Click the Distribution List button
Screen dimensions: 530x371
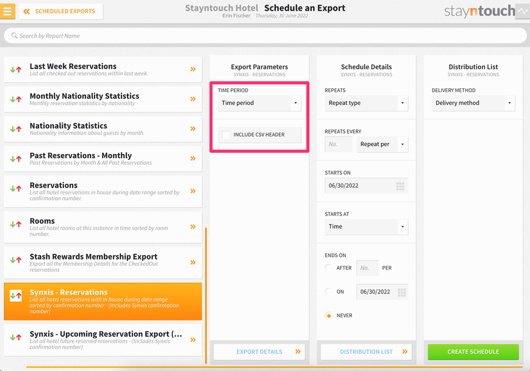(x=366, y=352)
